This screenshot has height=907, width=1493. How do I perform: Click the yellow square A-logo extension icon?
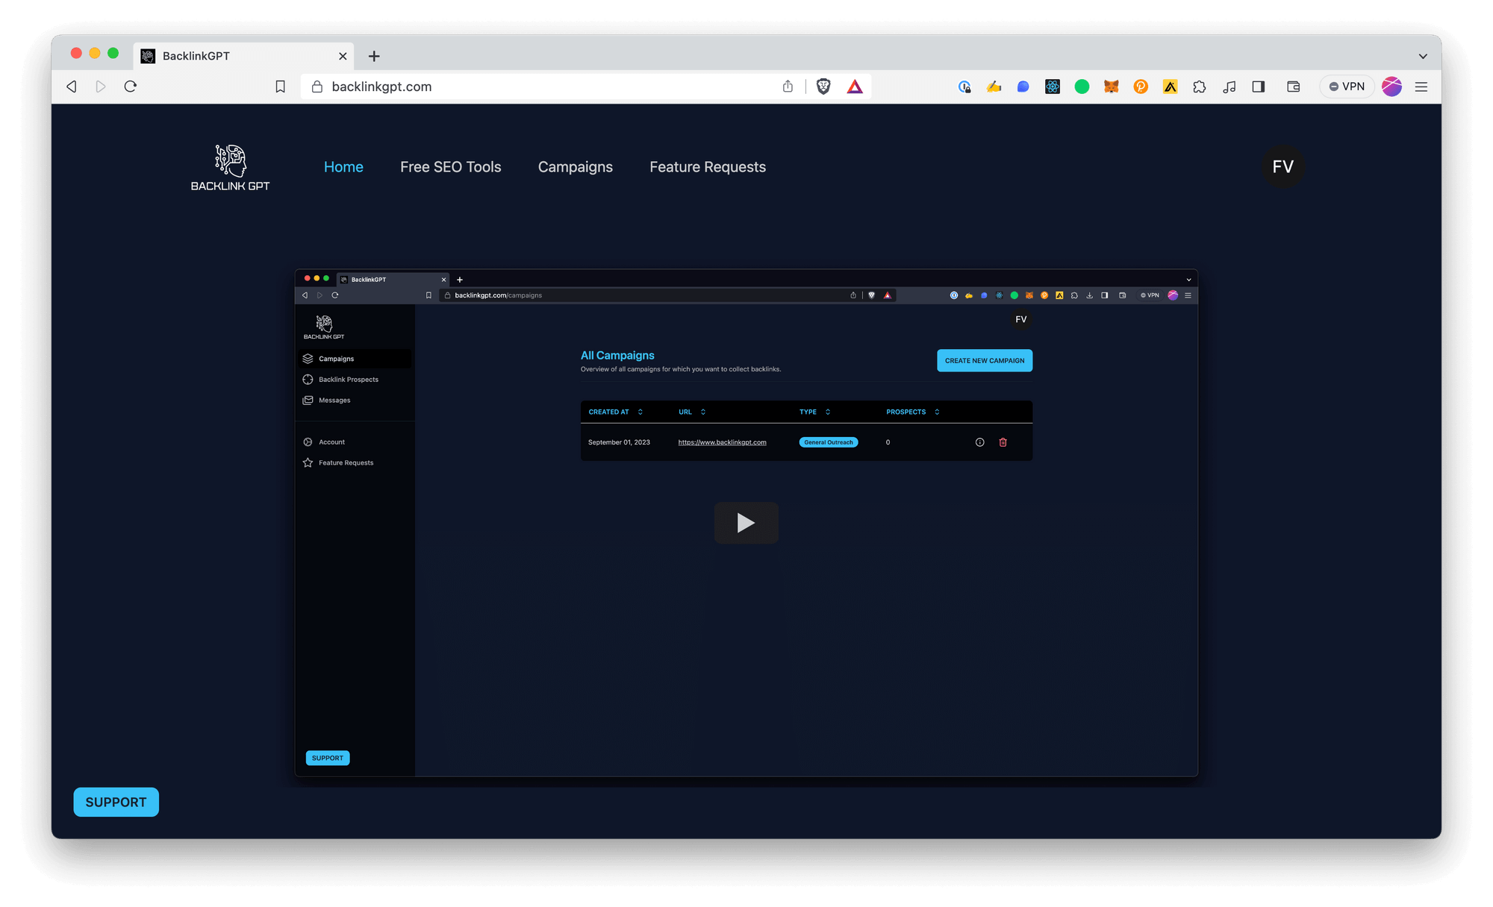[x=1170, y=87]
